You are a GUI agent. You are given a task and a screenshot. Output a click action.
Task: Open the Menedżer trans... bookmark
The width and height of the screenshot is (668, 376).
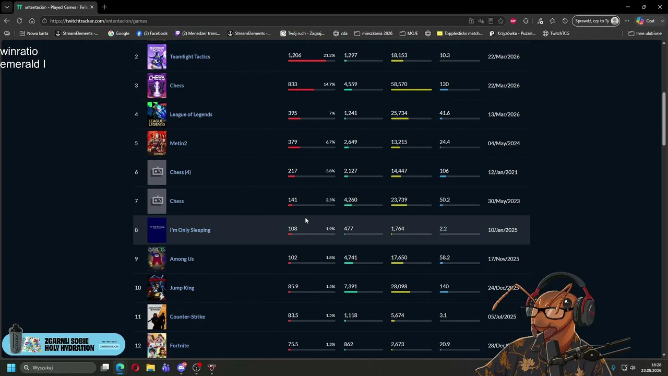pos(197,33)
